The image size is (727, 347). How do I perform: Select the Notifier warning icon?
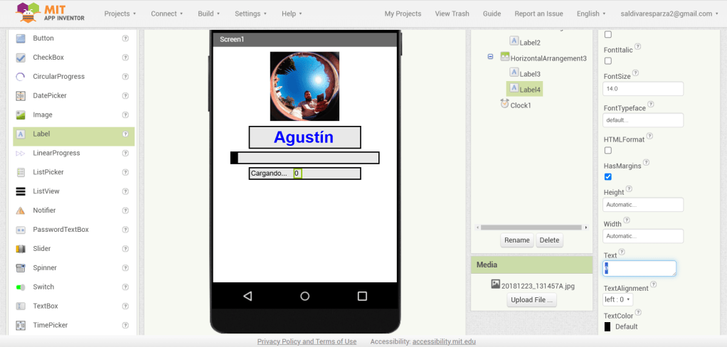pos(21,210)
